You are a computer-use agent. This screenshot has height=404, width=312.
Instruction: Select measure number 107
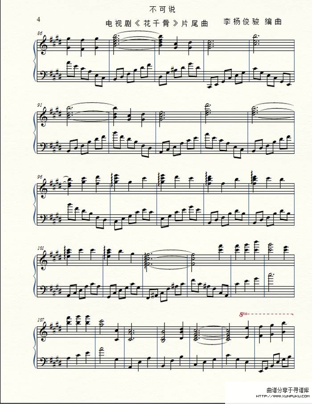(x=41, y=320)
